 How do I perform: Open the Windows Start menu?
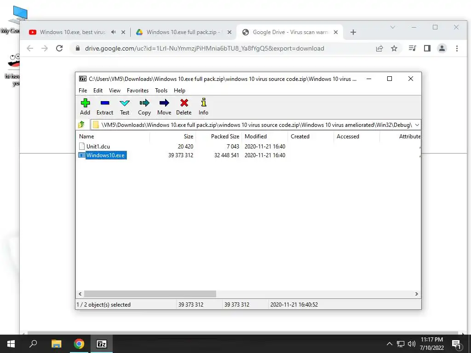(11, 344)
